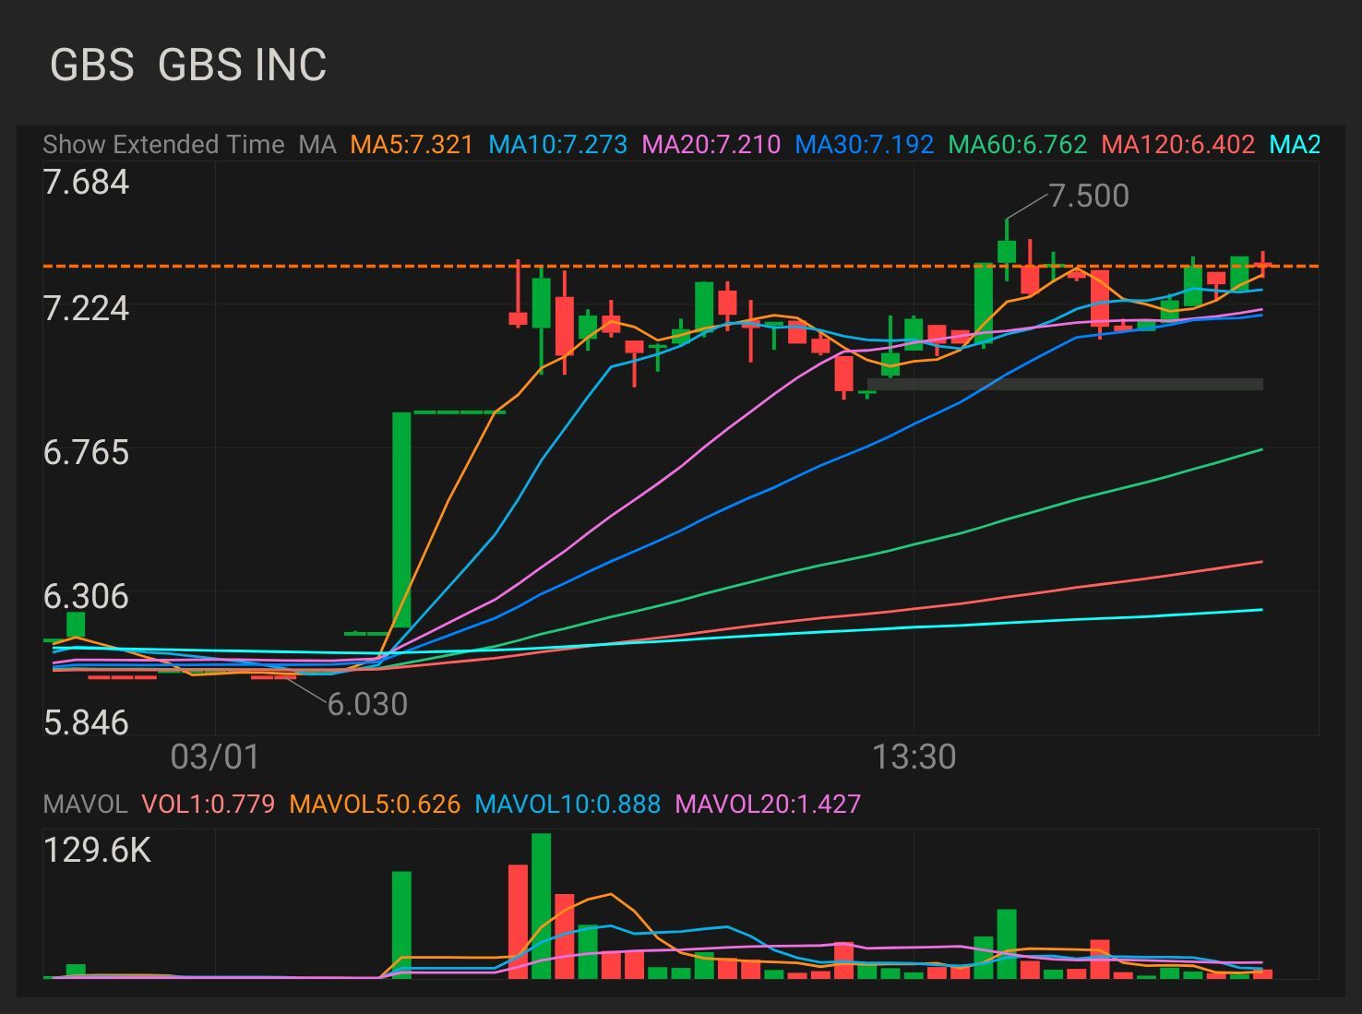Select the VOL1:0.779 volume legend
The height and width of the screenshot is (1014, 1362).
point(208,804)
